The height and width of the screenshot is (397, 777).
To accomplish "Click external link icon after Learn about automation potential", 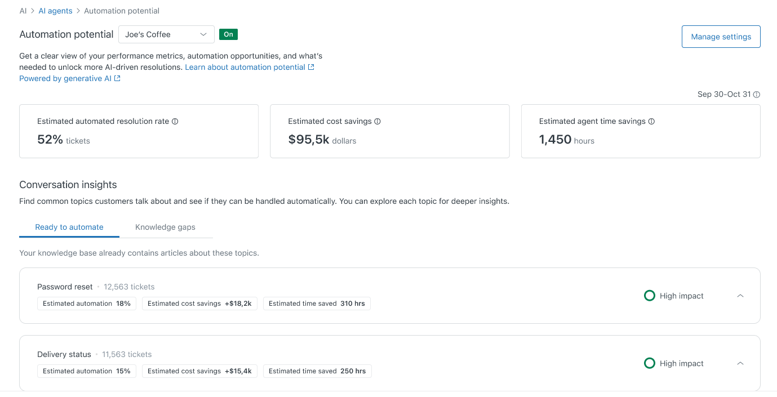I will click(311, 68).
